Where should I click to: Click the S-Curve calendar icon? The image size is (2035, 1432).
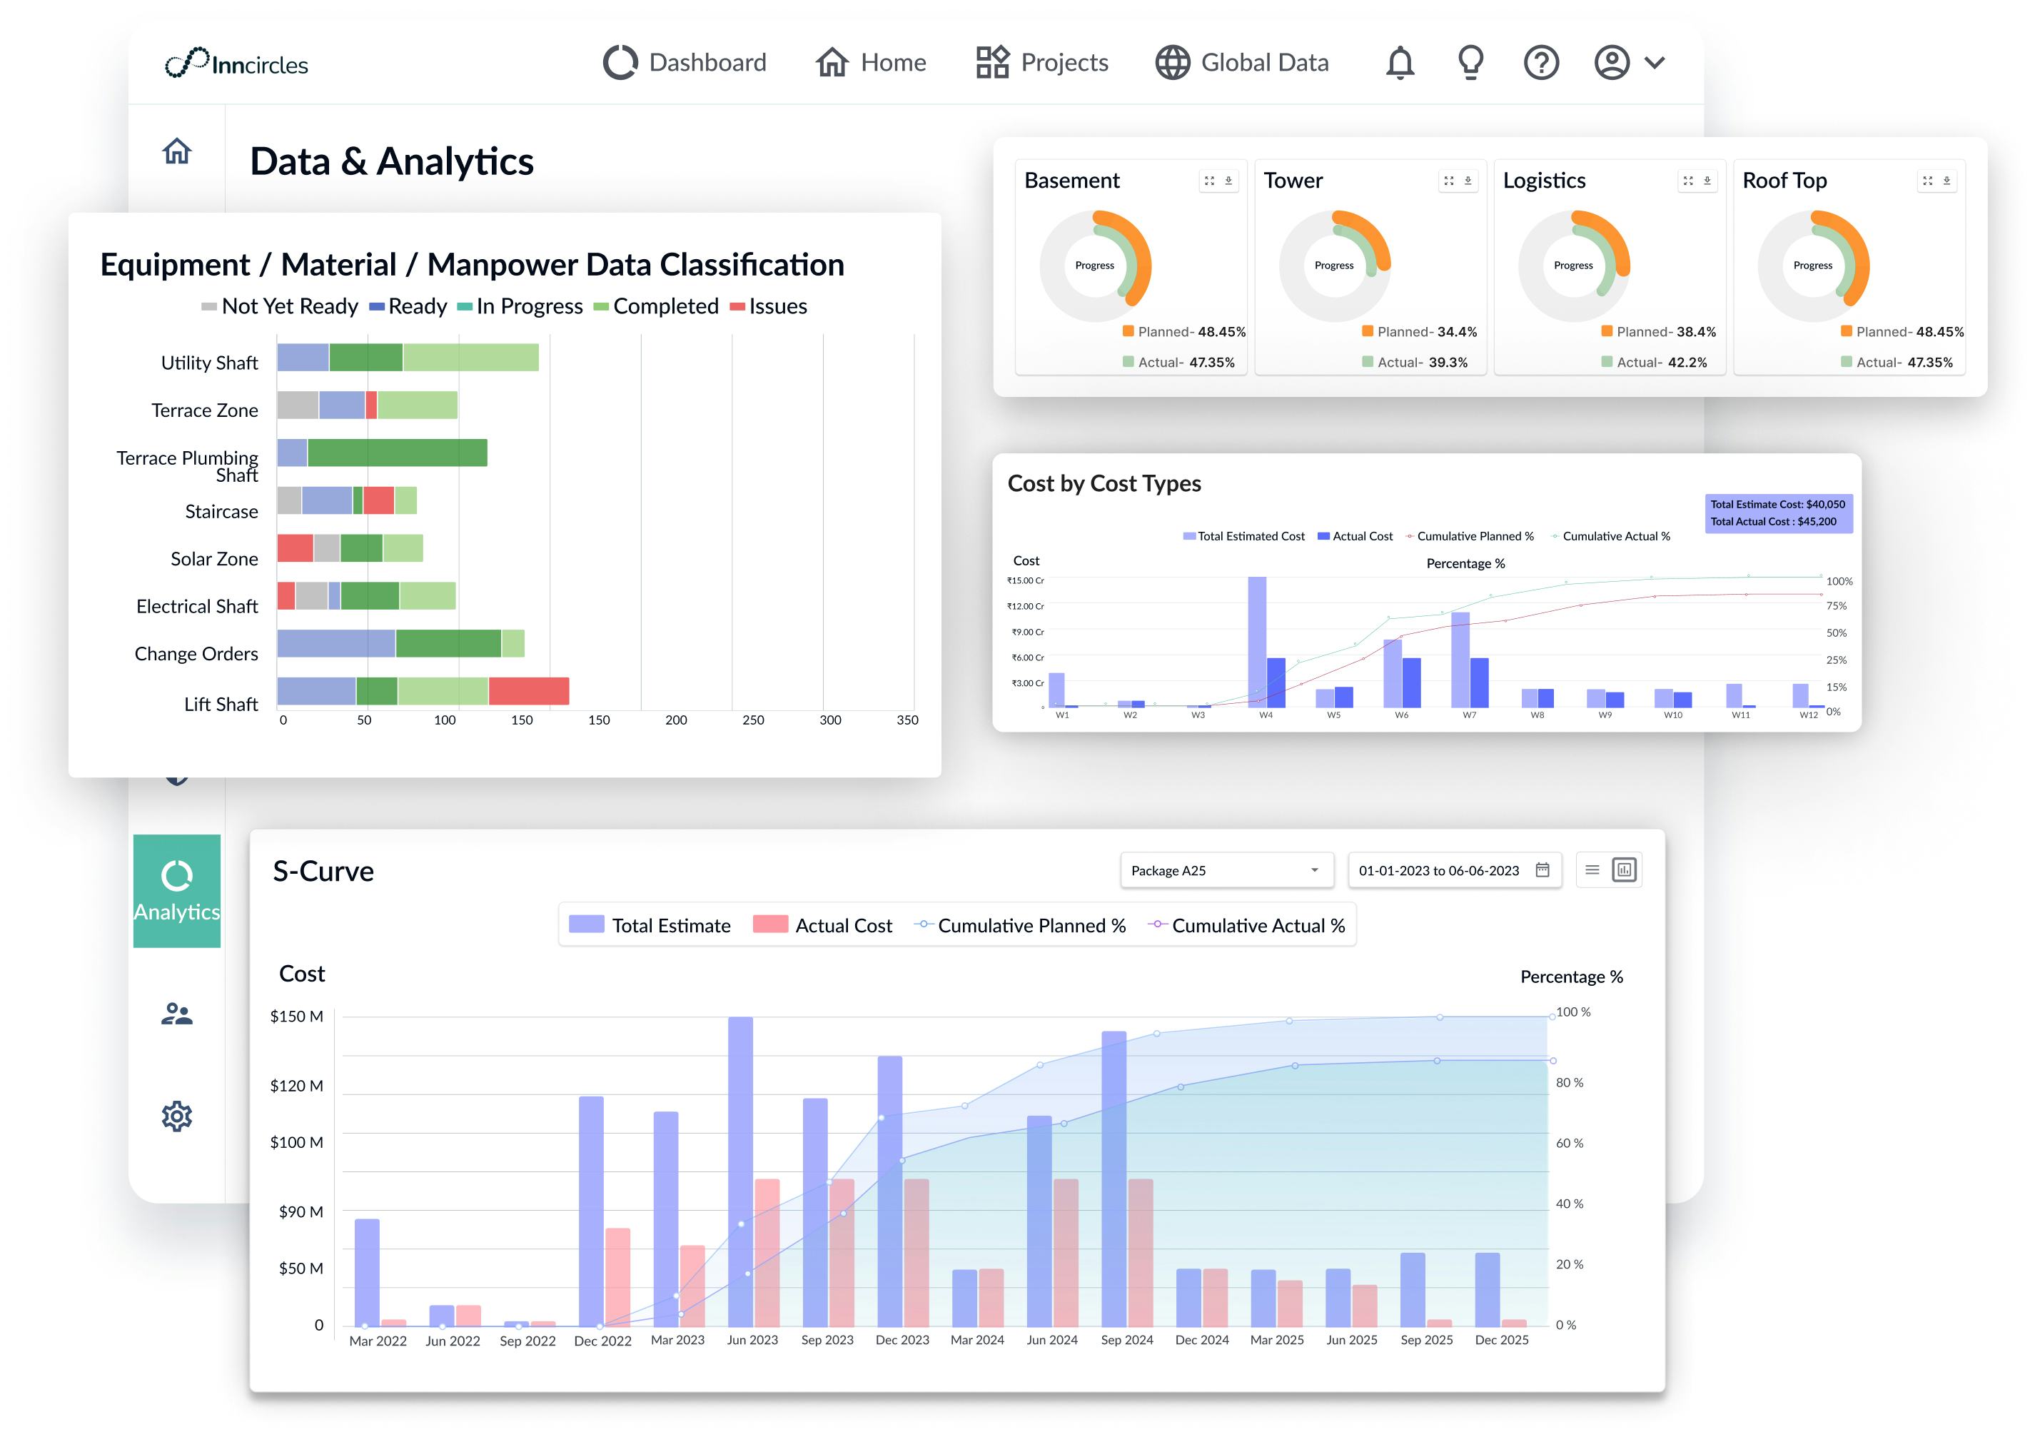pyautogui.click(x=1542, y=870)
